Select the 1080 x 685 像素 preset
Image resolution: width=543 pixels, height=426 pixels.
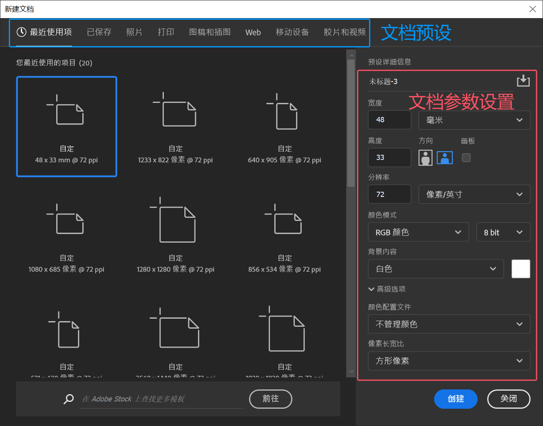(x=67, y=236)
